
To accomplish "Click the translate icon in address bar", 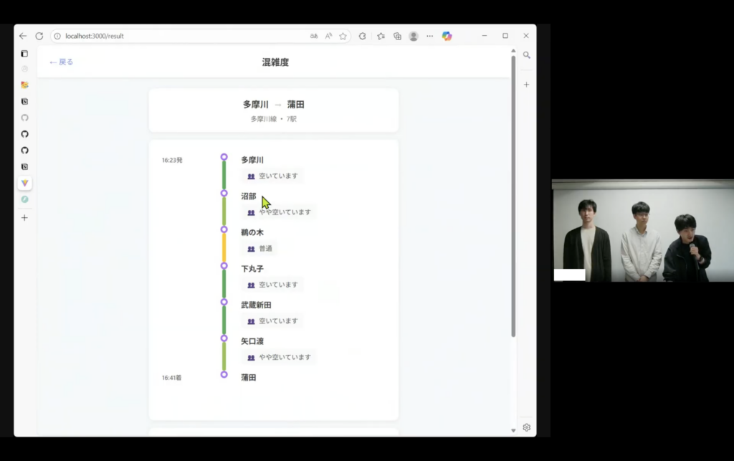I will coord(314,36).
